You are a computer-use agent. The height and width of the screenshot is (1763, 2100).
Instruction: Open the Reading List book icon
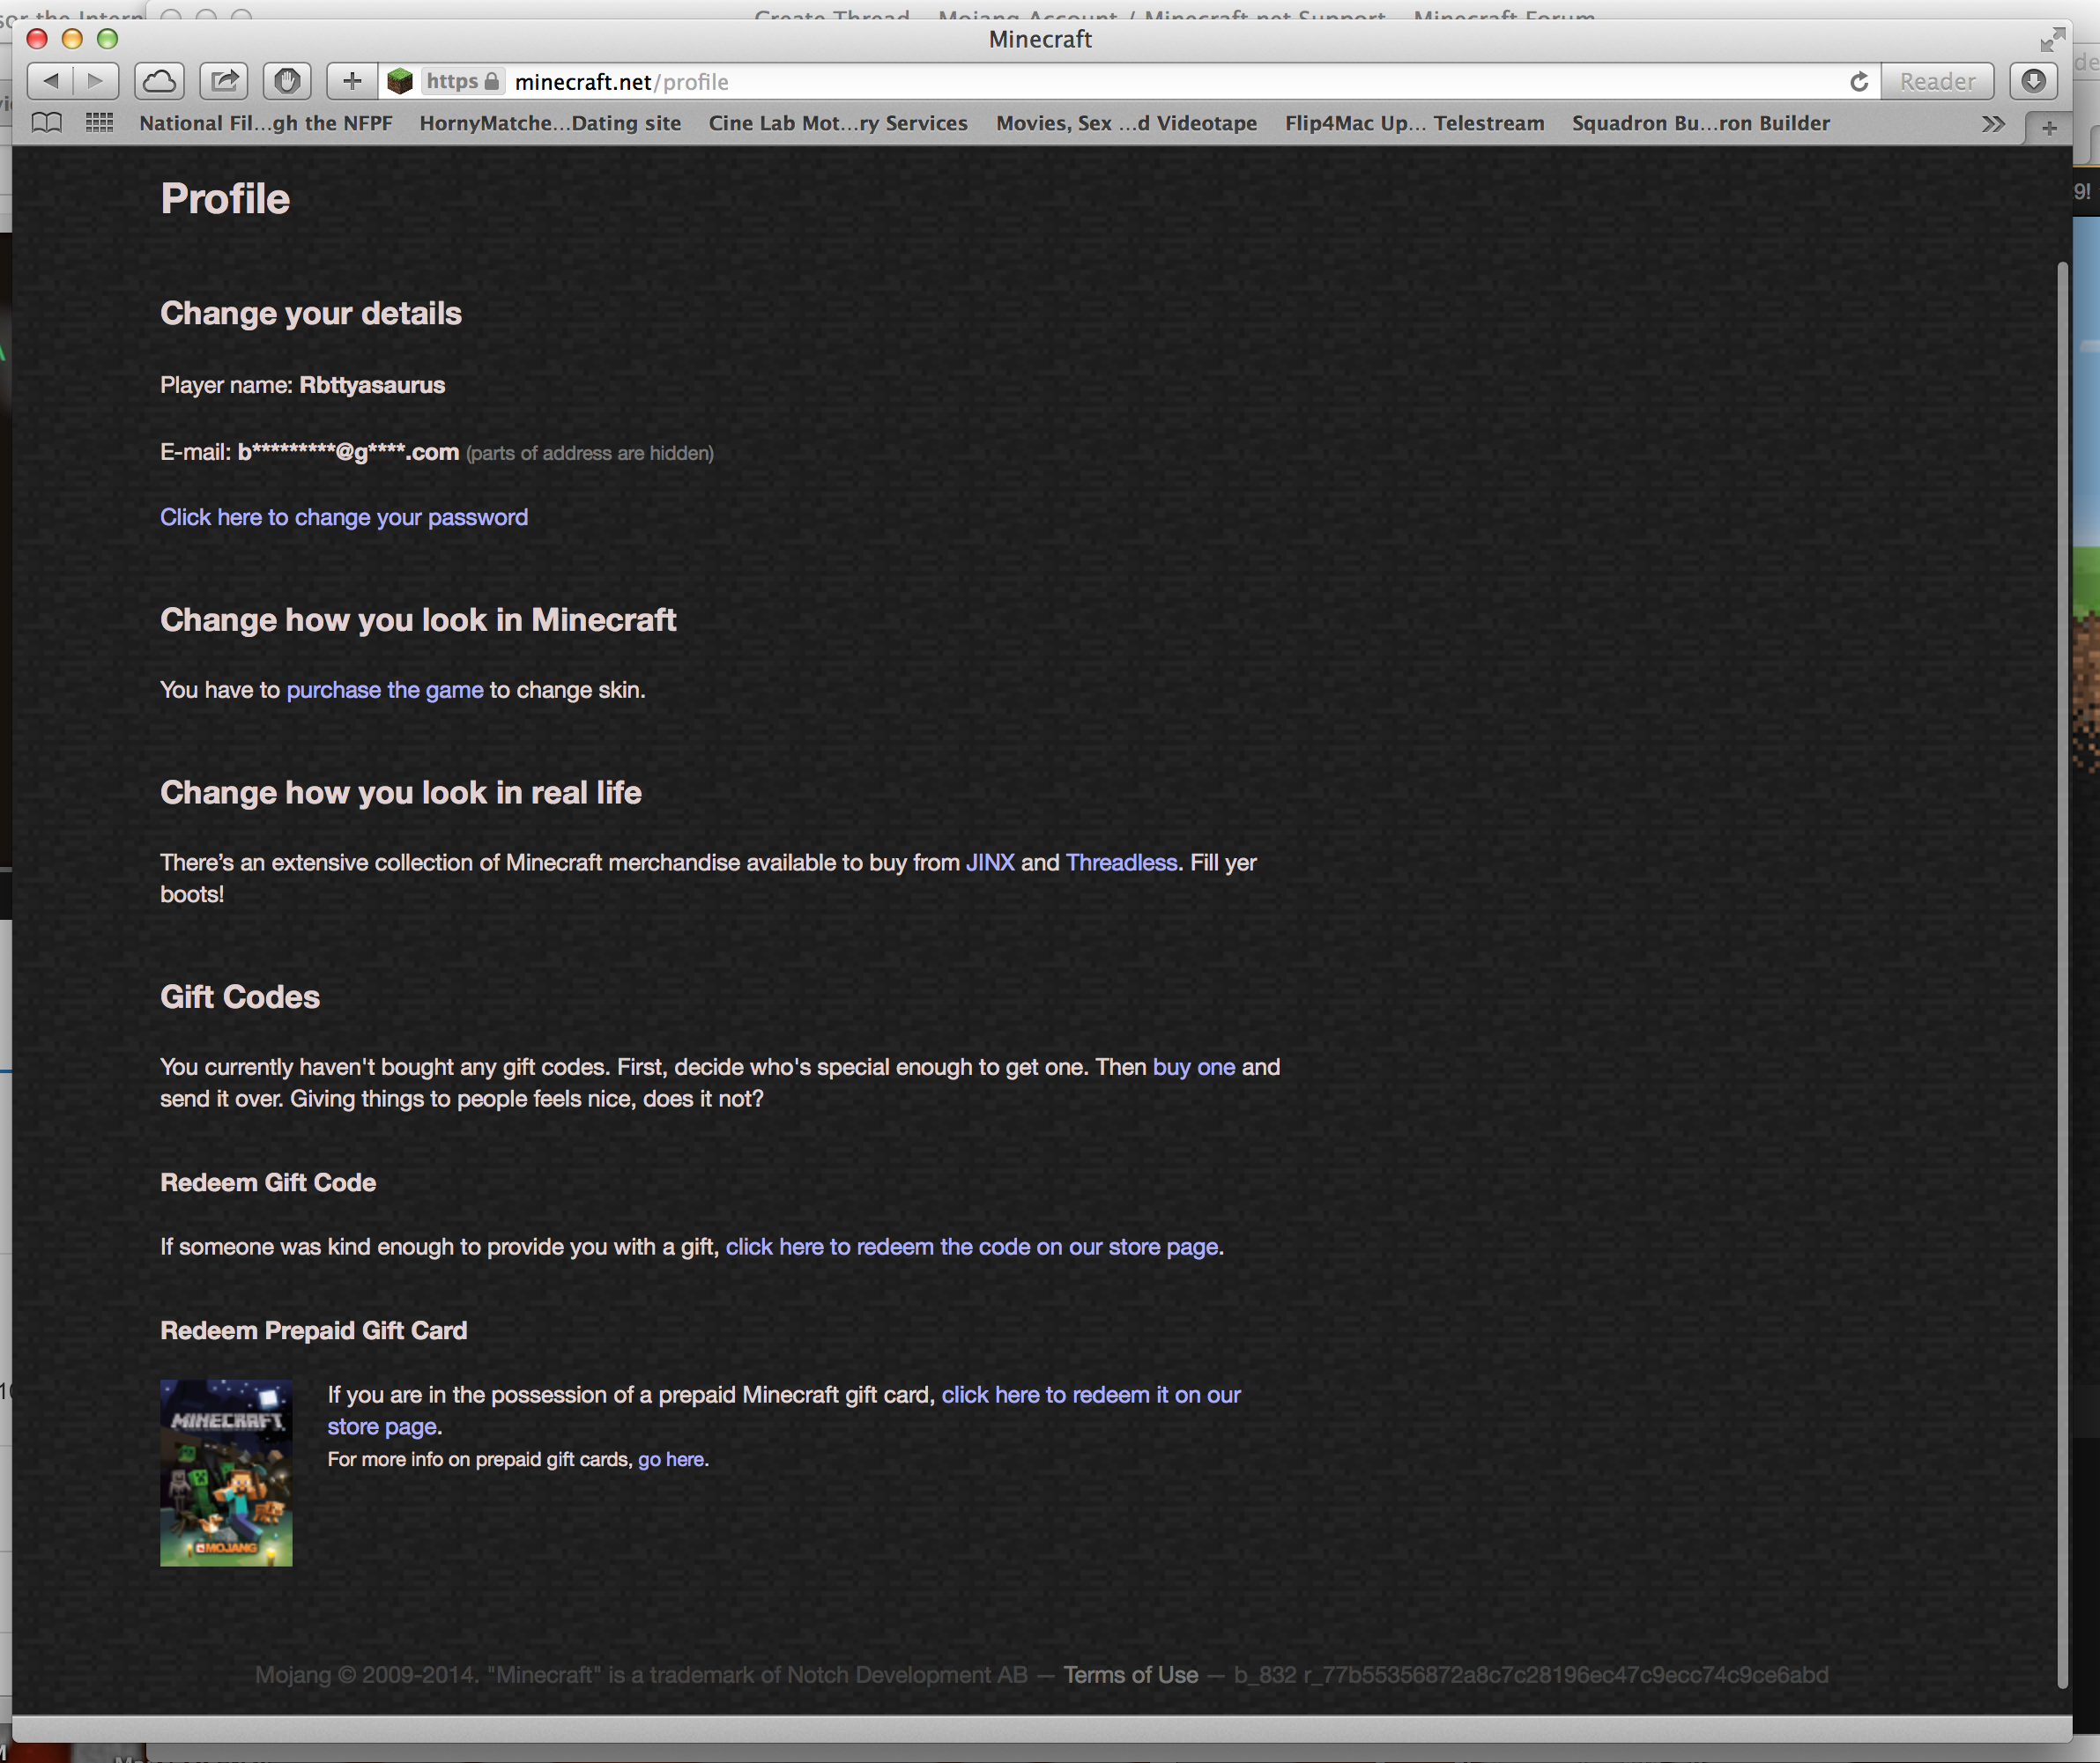point(47,123)
